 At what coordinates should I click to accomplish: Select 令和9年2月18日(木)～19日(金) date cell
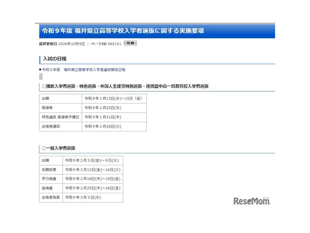93,179
